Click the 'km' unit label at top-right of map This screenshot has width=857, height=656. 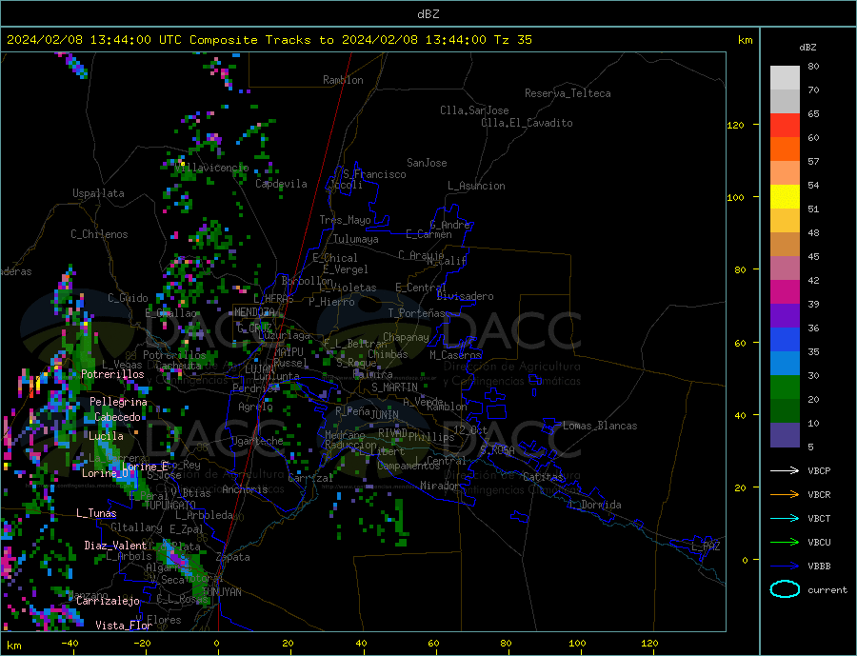(x=745, y=40)
